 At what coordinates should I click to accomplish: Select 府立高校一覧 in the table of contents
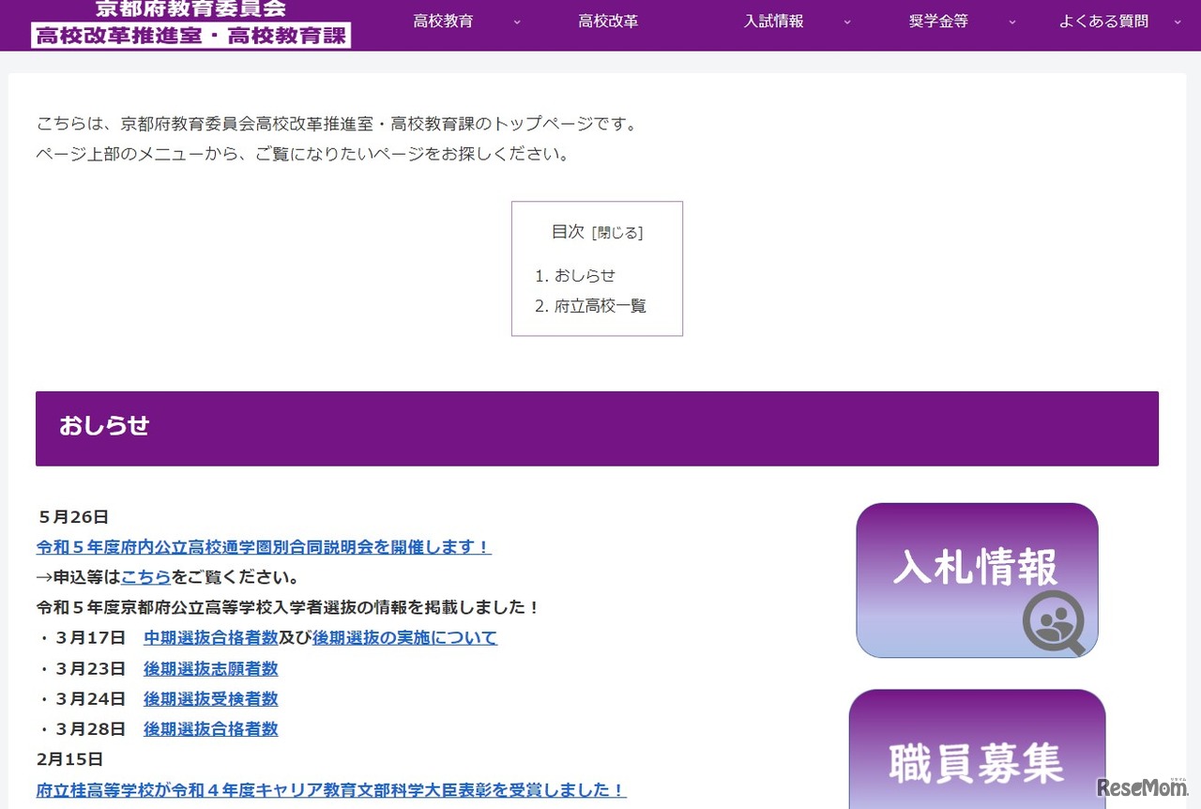(x=601, y=306)
